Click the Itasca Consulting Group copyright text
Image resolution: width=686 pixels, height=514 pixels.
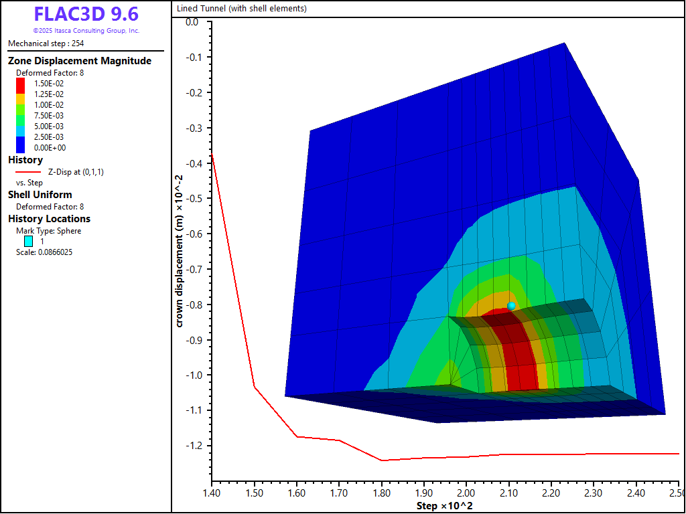86,31
